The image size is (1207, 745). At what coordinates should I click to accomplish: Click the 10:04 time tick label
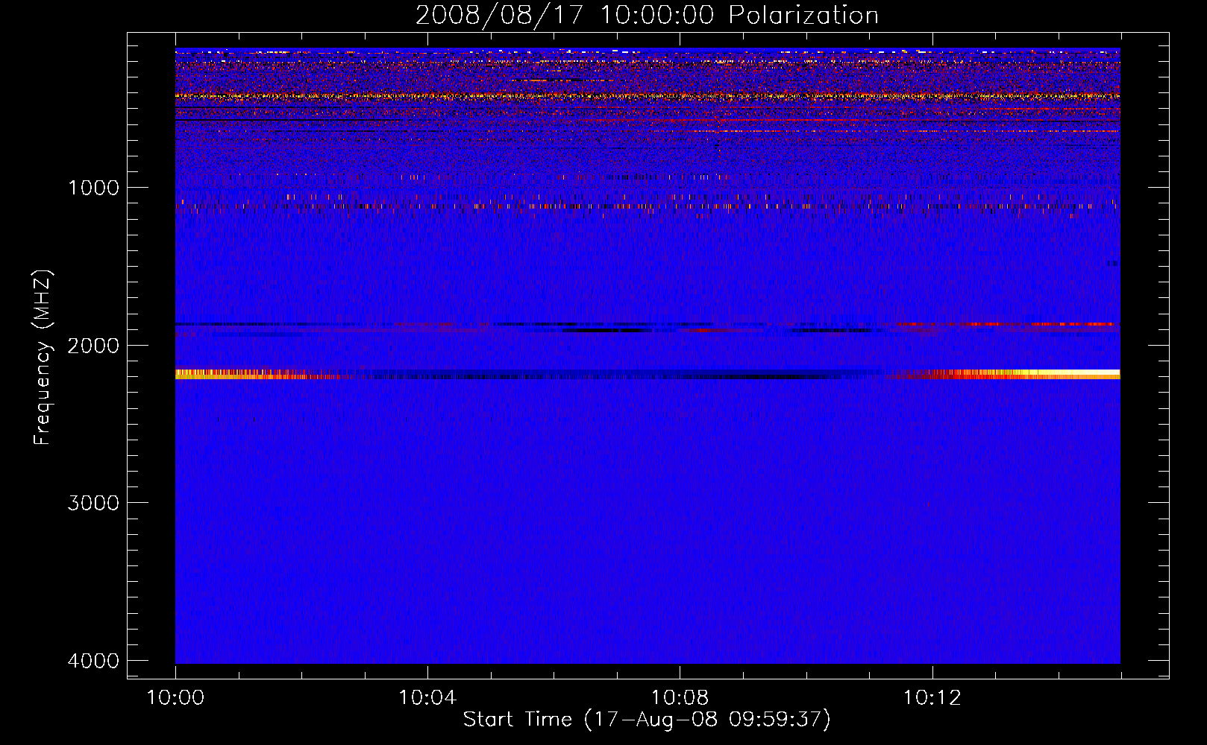427,698
